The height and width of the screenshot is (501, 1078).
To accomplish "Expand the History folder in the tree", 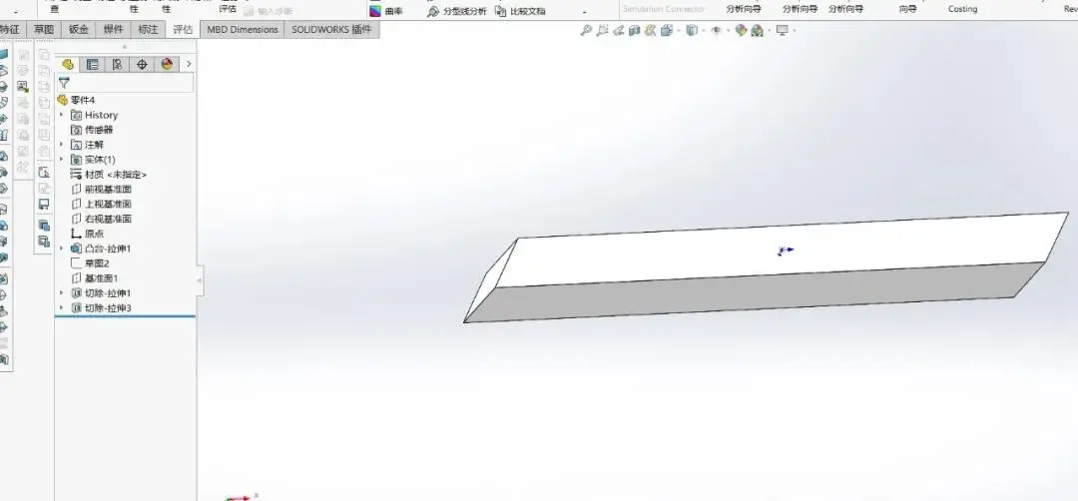I will (x=61, y=115).
